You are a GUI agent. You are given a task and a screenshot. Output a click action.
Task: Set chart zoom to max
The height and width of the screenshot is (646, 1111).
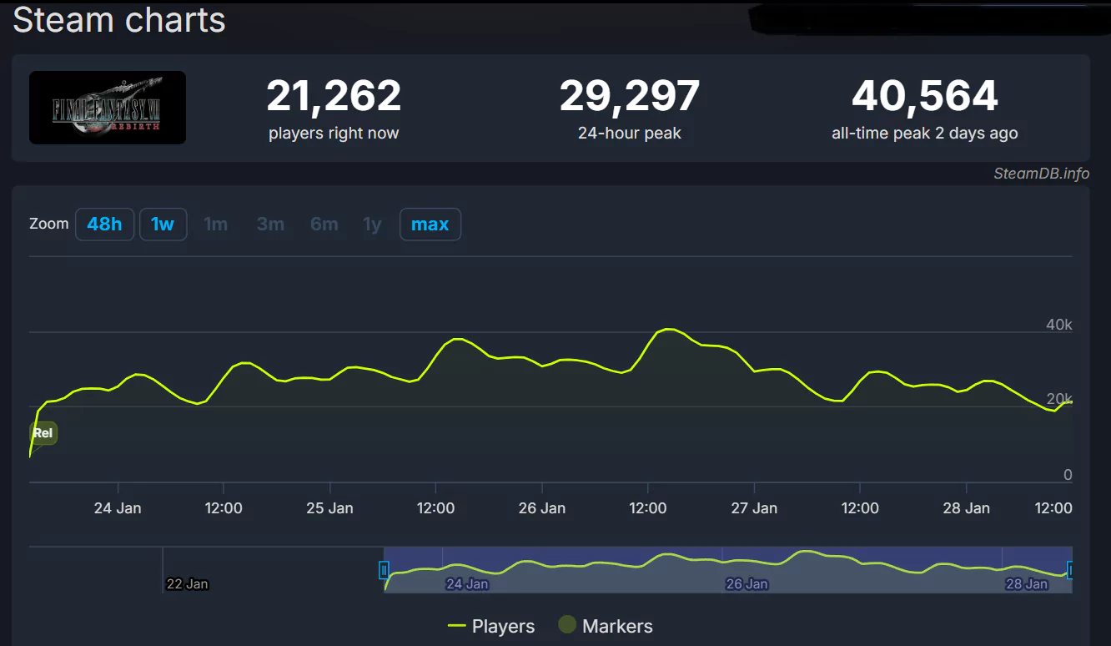coord(430,225)
